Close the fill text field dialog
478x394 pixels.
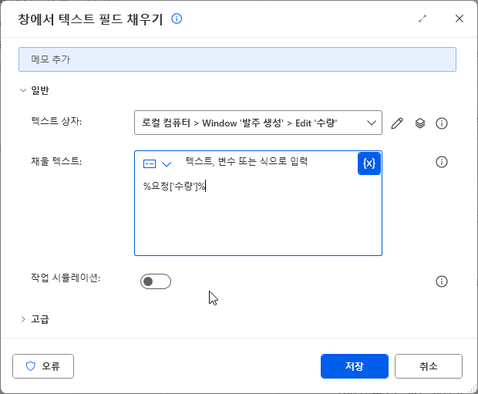(459, 19)
